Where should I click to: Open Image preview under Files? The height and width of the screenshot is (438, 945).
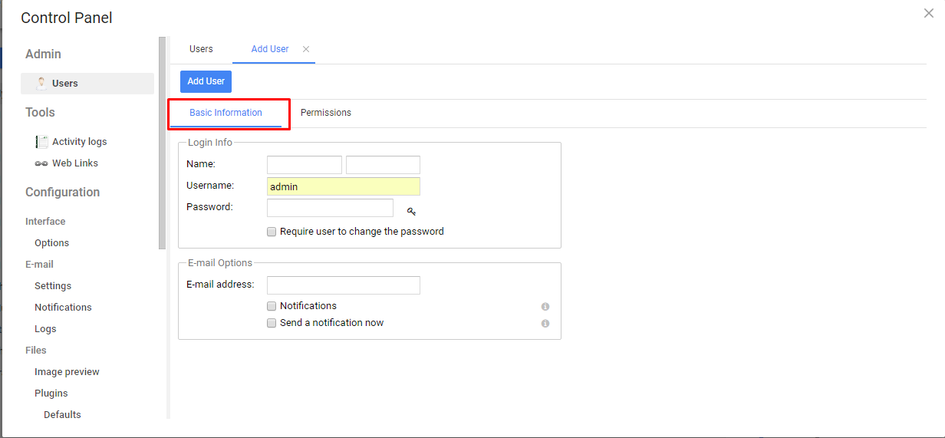67,372
